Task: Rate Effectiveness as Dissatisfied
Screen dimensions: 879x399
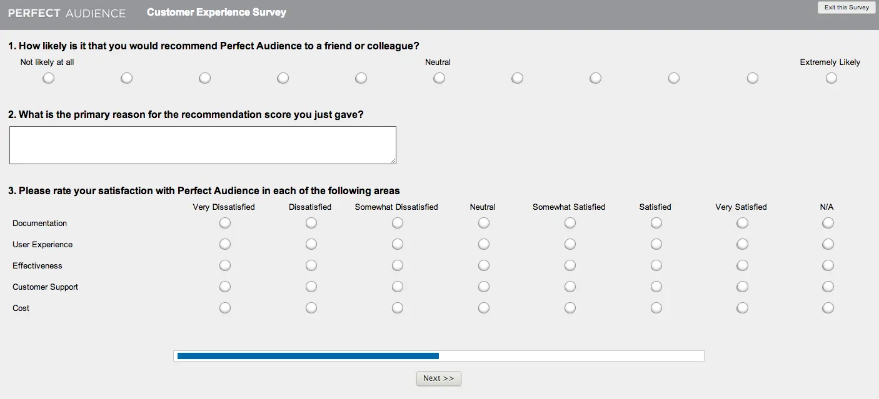Action: coord(311,265)
